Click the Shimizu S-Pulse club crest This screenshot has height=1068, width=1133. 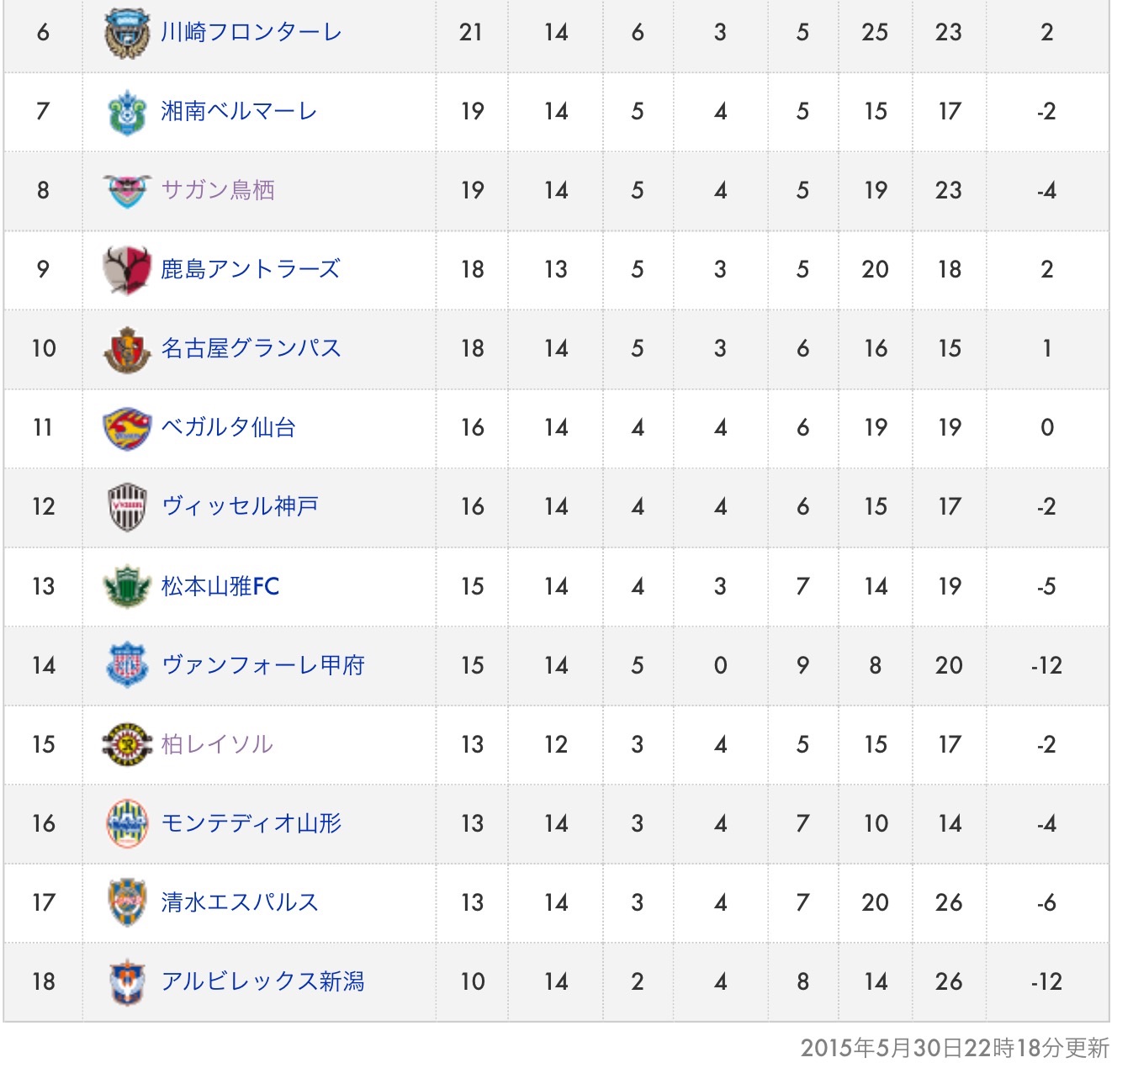pos(127,902)
